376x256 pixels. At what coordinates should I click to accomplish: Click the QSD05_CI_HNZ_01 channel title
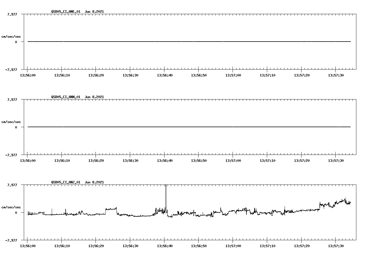click(x=66, y=182)
